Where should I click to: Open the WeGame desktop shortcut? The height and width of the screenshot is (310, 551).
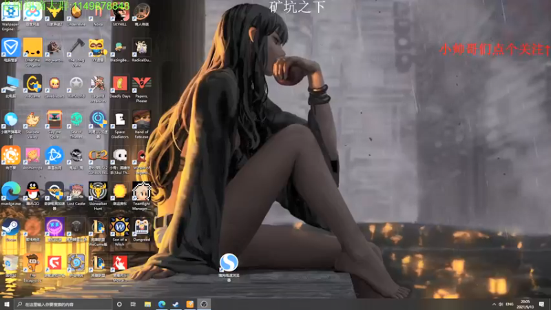pos(32,86)
